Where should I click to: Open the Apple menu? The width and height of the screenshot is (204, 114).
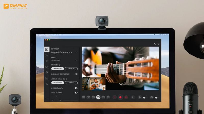click(38, 35)
